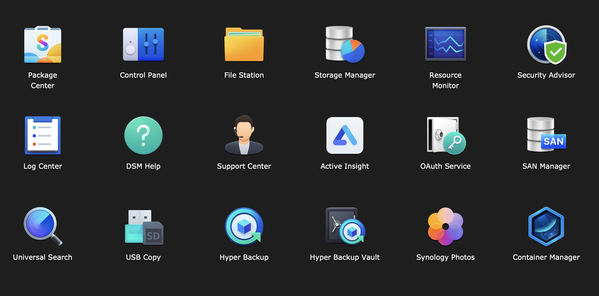Click the "Security Advisor" label

point(546,75)
